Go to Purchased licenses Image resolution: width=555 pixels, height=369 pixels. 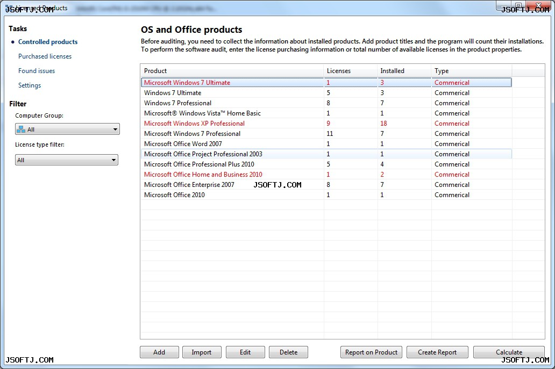click(x=45, y=56)
